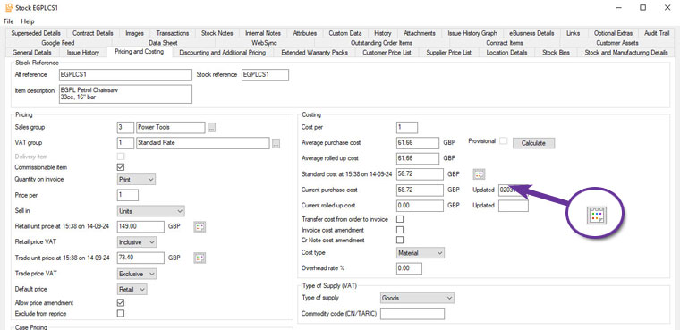Click the Average purchase cost field
The image size is (680, 330).
click(418, 143)
